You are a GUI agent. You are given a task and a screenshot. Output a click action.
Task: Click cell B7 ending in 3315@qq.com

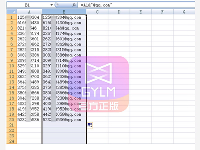(64, 49)
